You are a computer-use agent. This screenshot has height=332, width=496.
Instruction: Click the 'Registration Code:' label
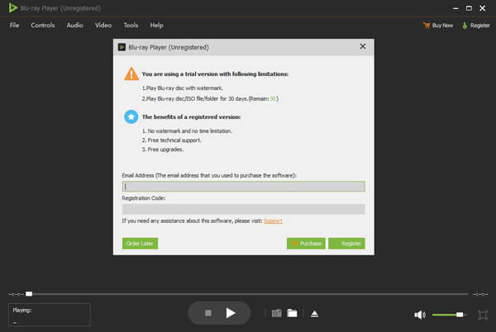(x=144, y=198)
